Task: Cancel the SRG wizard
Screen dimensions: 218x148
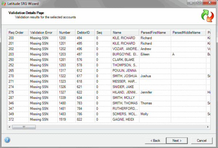Action: pos(202,141)
